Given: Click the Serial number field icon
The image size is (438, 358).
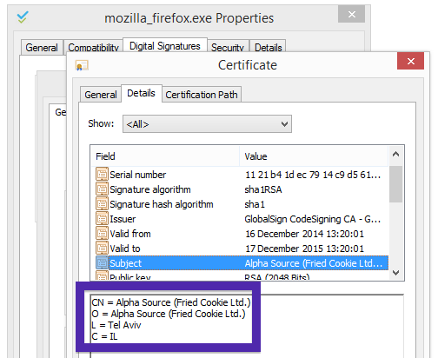Looking at the screenshot, I should point(102,175).
